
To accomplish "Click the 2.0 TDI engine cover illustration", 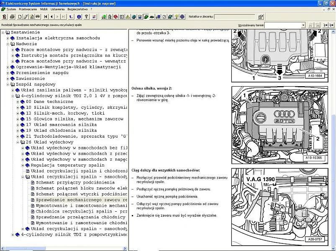I will tap(278, 125).
